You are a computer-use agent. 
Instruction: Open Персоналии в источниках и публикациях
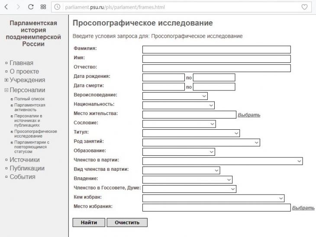(x=28, y=120)
